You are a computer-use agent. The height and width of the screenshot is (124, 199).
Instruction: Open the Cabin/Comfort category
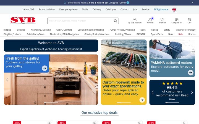[x=64, y=30]
